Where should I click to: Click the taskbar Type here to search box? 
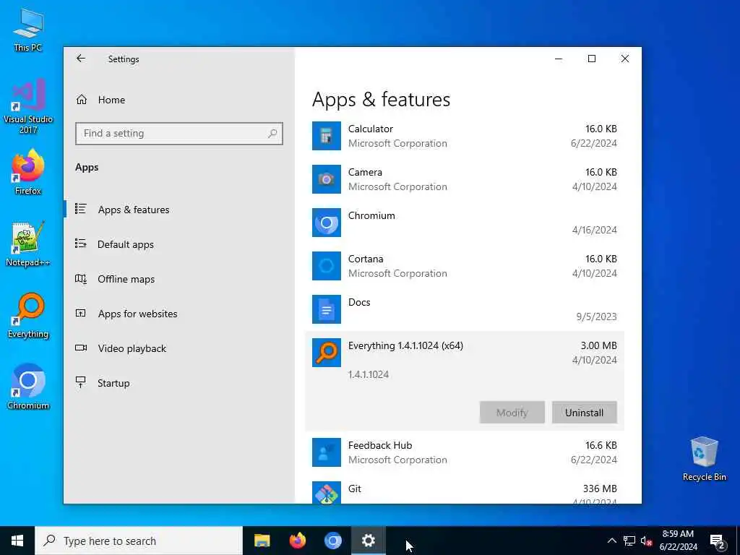139,541
